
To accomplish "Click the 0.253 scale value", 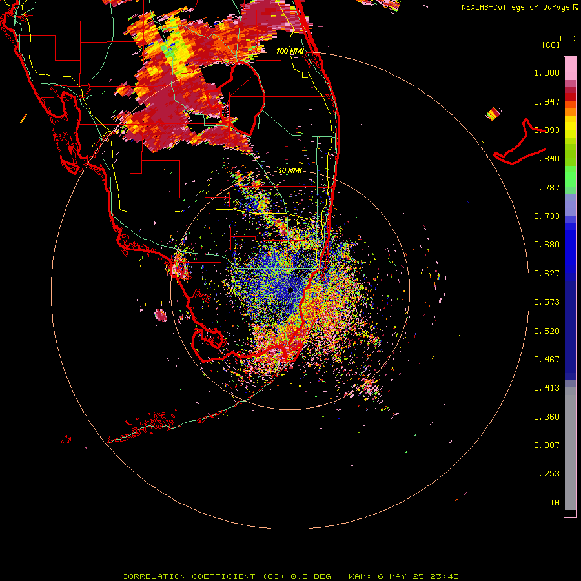I will pos(547,474).
